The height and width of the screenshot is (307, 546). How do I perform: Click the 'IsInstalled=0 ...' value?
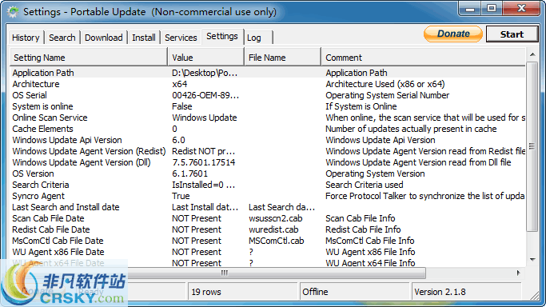point(203,185)
